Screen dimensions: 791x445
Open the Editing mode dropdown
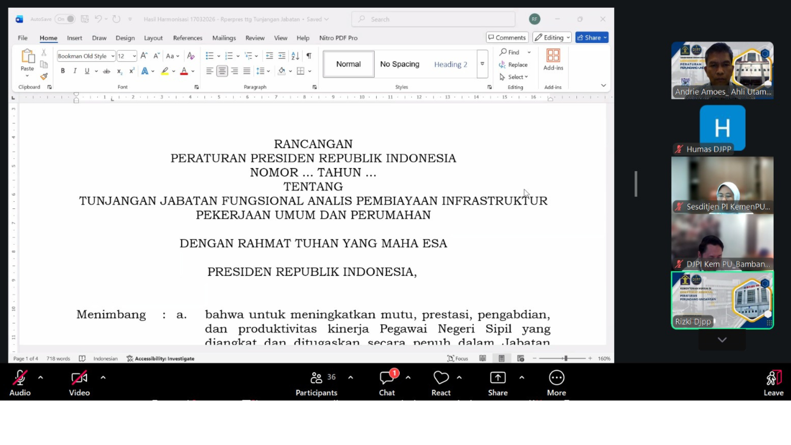pos(552,37)
